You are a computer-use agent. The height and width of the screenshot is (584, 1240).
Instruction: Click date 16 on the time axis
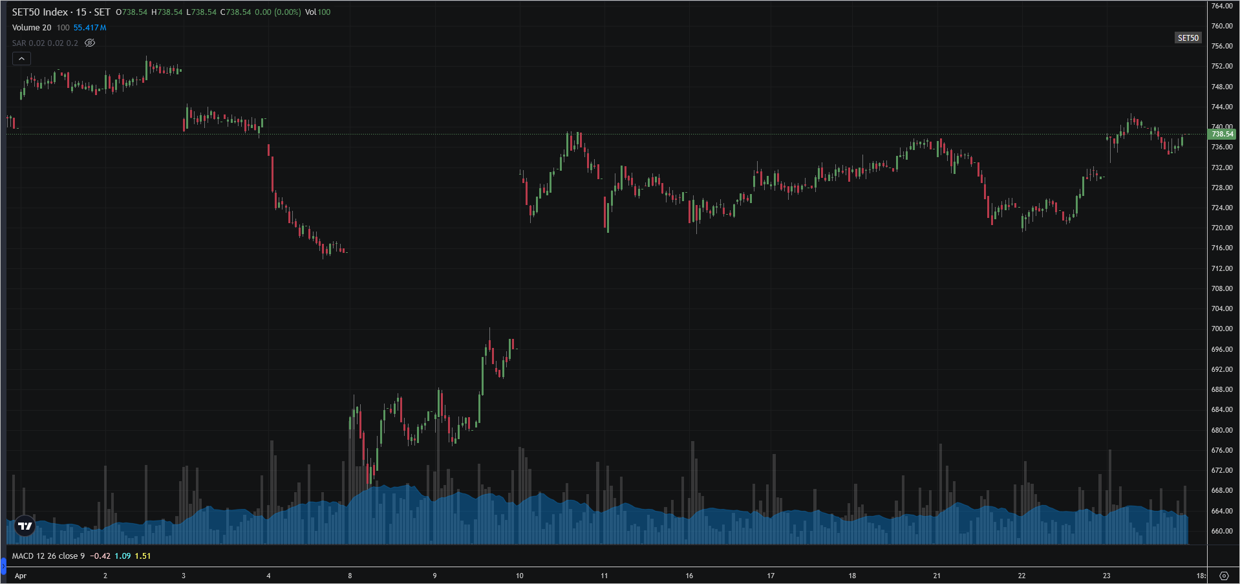(689, 576)
